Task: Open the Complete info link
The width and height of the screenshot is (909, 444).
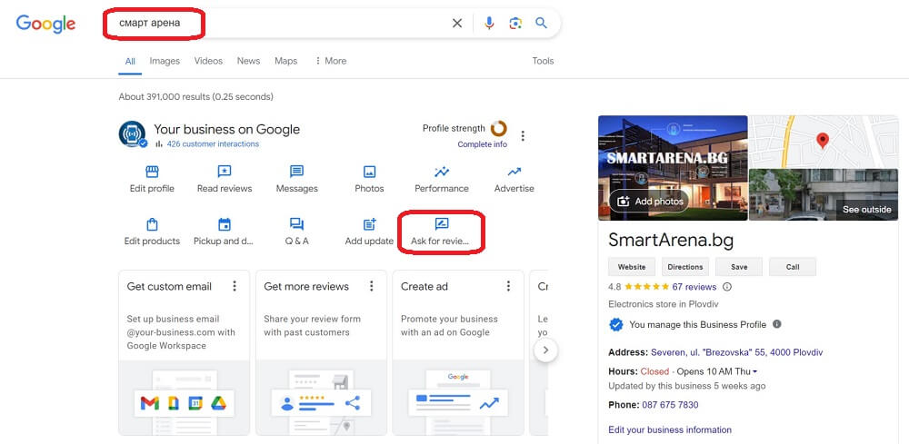Action: pos(483,144)
